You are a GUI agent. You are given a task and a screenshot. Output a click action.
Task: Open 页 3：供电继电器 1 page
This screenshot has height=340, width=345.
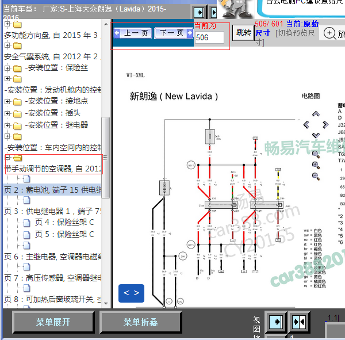click(x=52, y=211)
